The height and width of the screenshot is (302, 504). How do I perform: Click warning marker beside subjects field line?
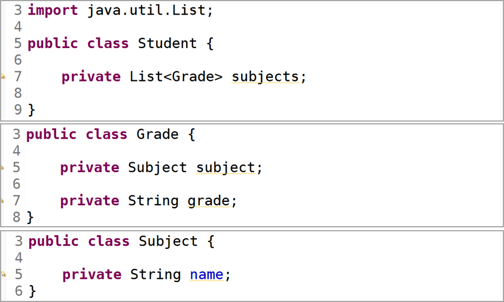click(x=3, y=77)
